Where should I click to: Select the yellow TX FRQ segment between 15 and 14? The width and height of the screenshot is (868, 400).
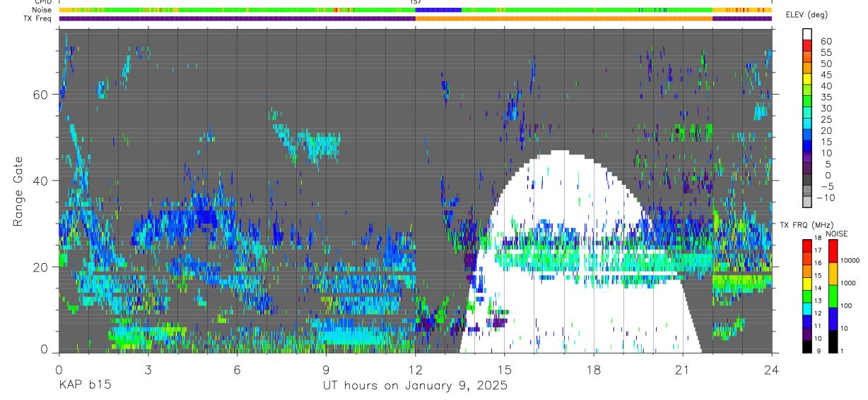point(808,282)
